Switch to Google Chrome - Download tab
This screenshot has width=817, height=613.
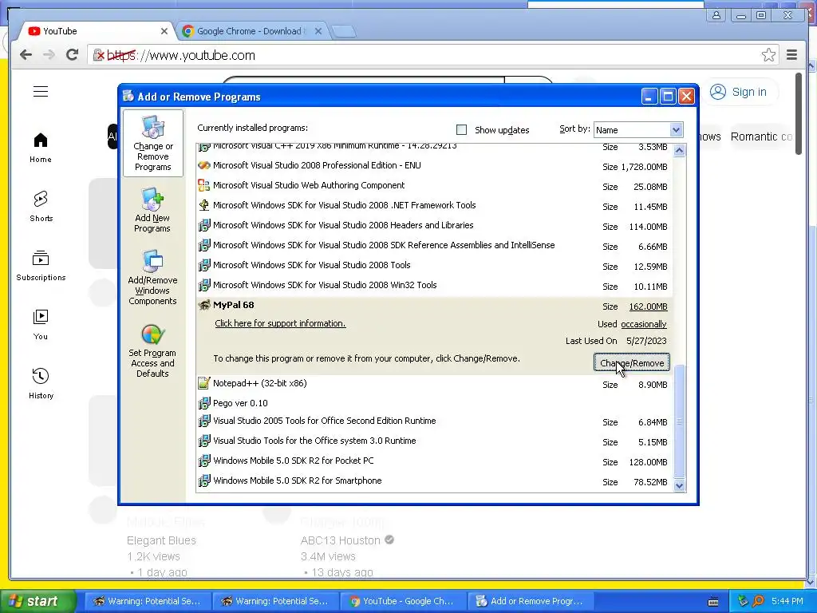click(250, 31)
